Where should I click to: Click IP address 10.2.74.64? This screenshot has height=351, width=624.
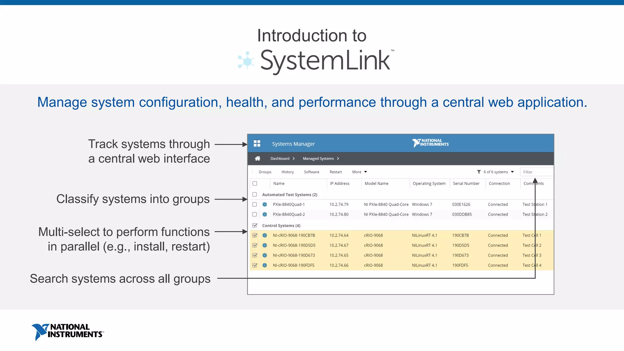[x=339, y=235]
